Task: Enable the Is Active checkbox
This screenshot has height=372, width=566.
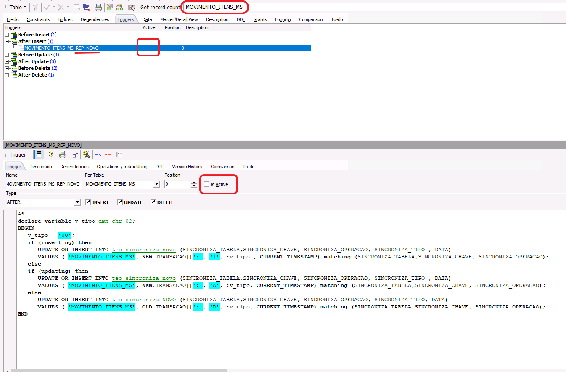Action: point(206,184)
